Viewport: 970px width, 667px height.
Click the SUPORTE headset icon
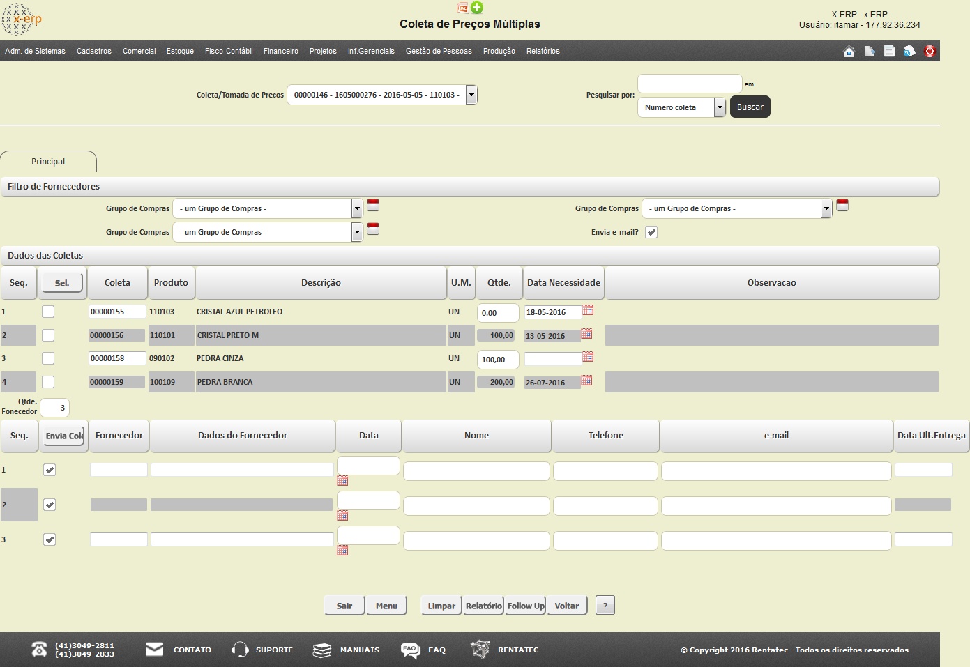(240, 650)
